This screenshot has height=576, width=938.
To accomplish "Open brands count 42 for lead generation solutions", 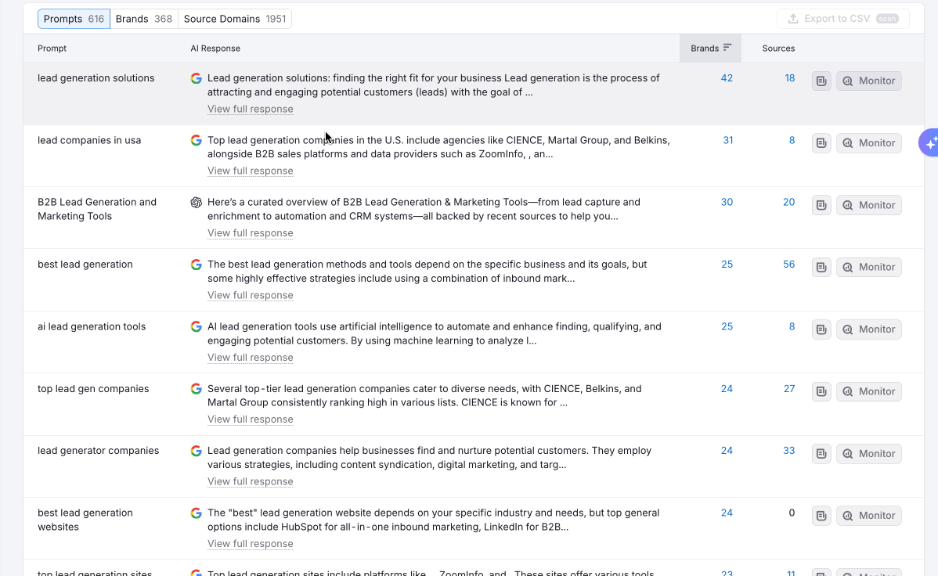I will coord(727,78).
